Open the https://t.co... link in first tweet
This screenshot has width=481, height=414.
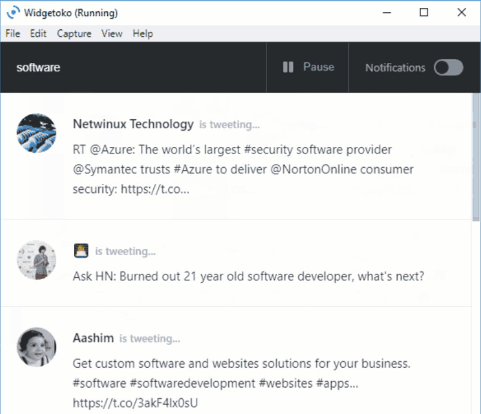coord(155,189)
